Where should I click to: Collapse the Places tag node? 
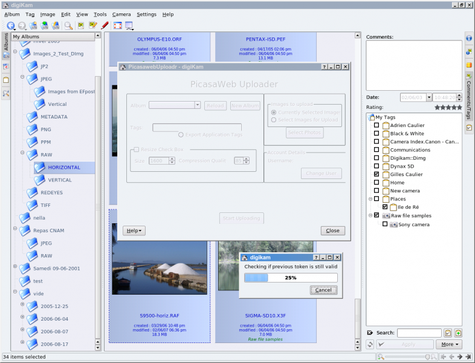point(370,199)
